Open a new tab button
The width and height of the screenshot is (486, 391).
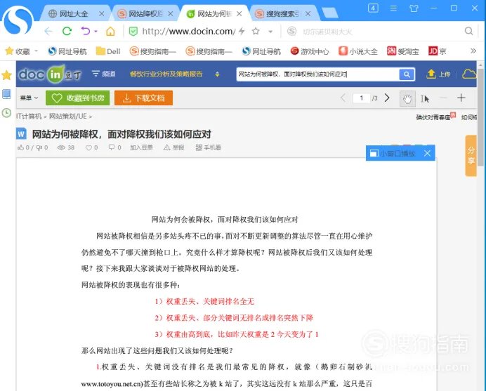click(x=329, y=13)
